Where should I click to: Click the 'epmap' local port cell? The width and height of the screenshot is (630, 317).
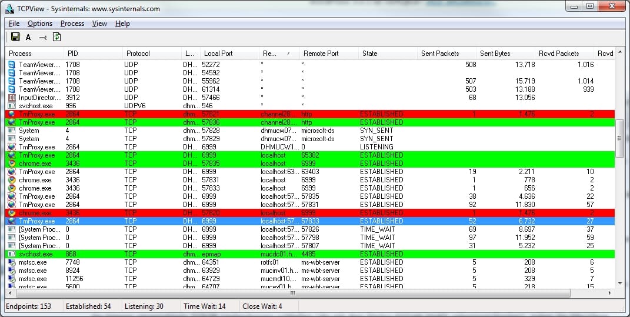tap(211, 254)
